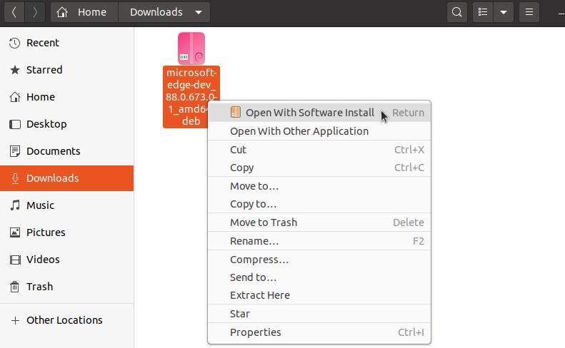The image size is (565, 348).
Task: Click the Home path bar button
Action: pyautogui.click(x=84, y=12)
